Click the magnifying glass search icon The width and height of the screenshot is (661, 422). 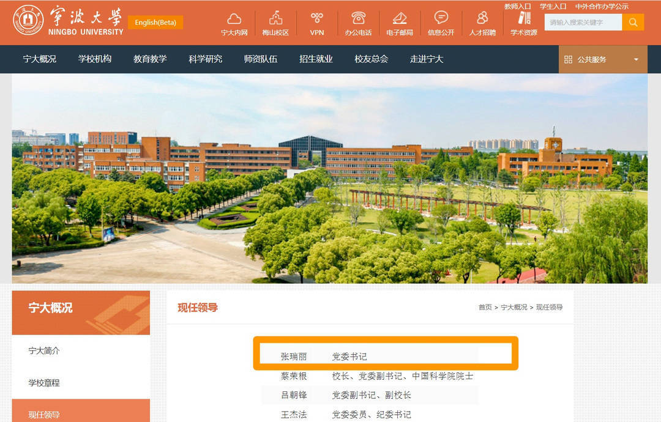[x=633, y=22]
